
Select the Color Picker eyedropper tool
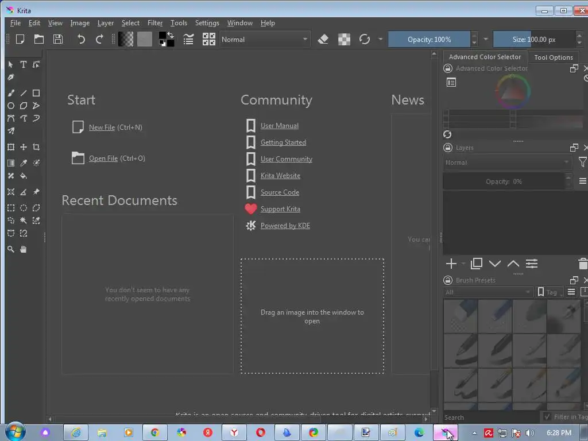(x=23, y=163)
